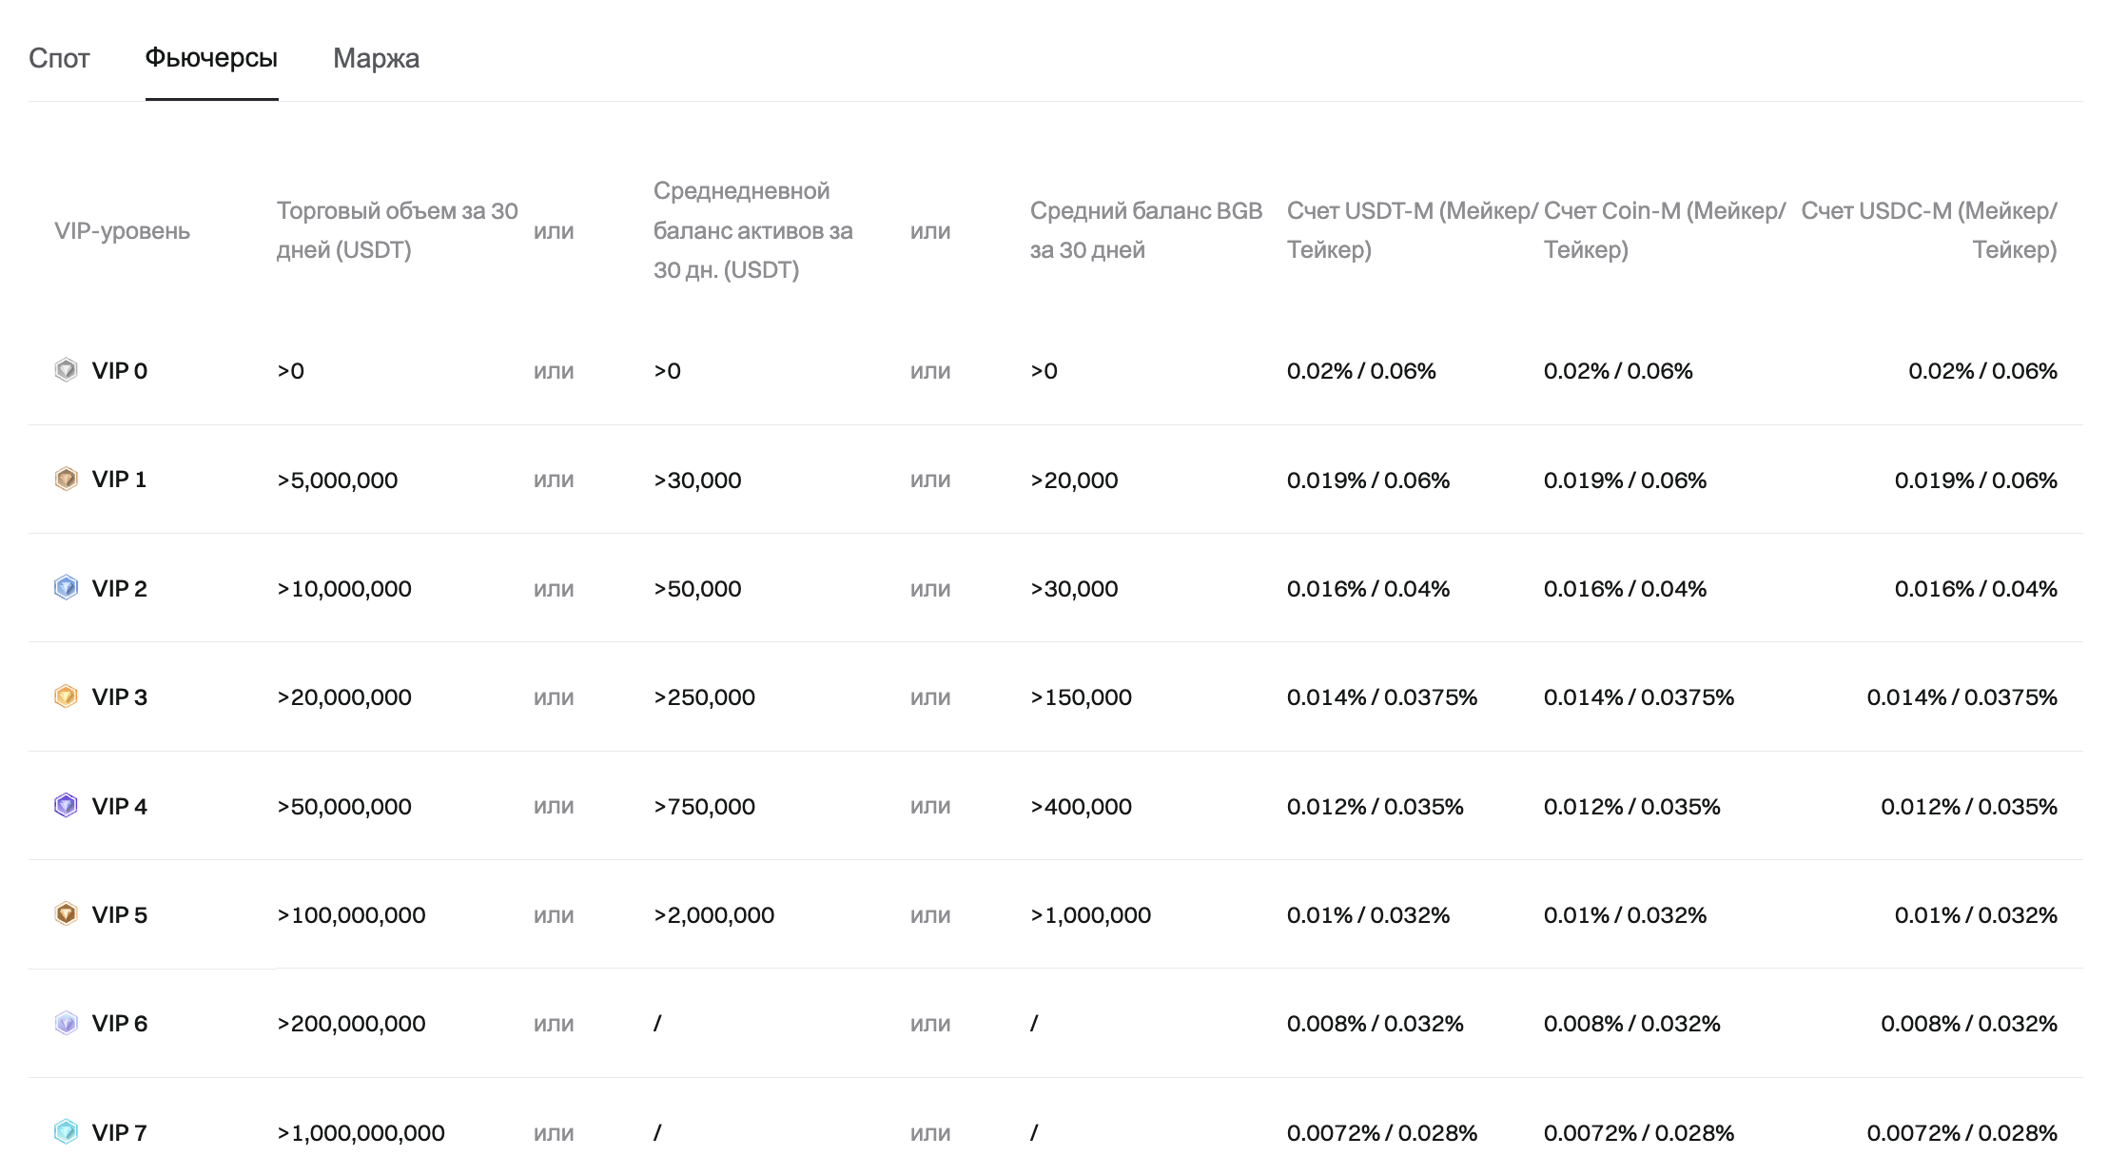Click the >1,000,000 BGB balance cell
This screenshot has height=1176, width=2108.
point(1090,915)
